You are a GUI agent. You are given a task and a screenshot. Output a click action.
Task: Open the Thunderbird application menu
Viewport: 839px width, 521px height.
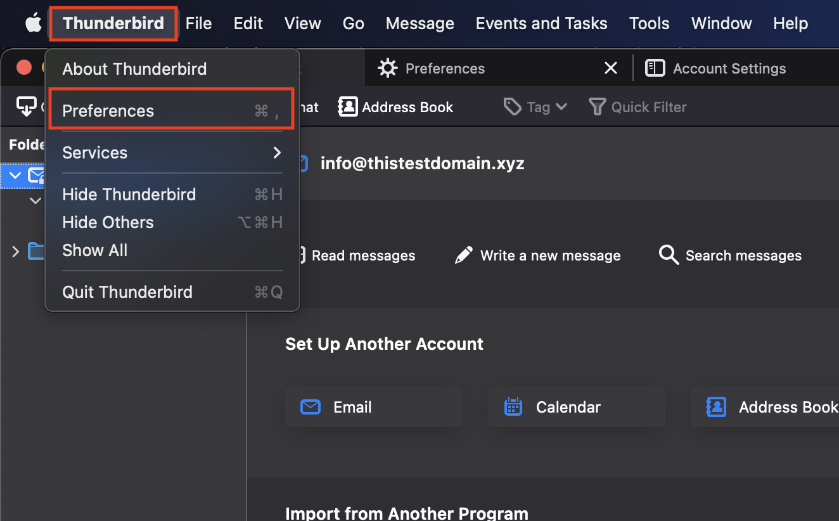coord(113,24)
